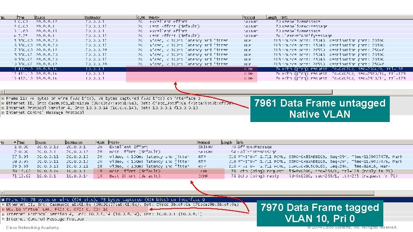The image size is (413, 232).
Task: Sort upper capture by Time column
Action: (26, 17)
